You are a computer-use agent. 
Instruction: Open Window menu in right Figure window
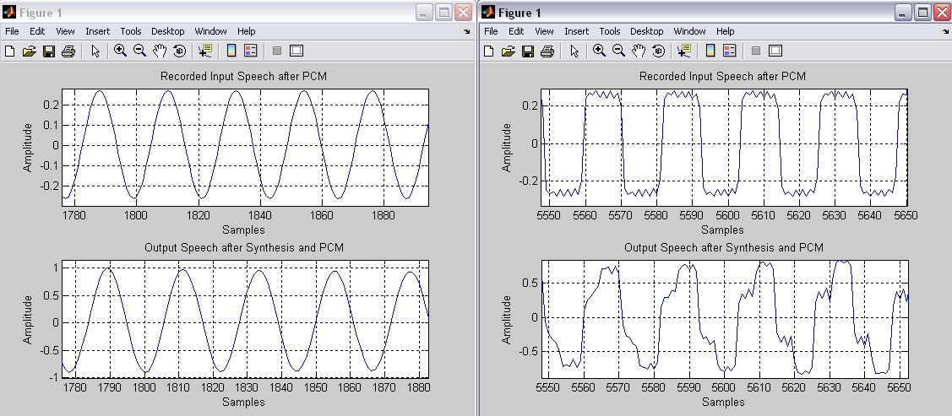689,31
